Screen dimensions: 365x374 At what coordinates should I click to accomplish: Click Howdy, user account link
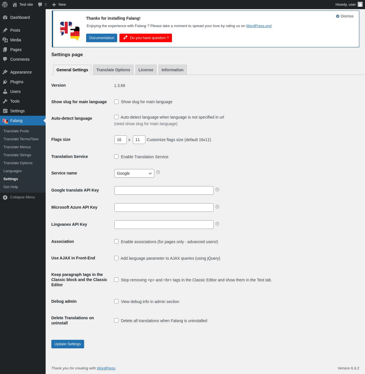point(349,5)
